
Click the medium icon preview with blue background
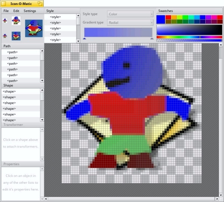pyautogui.click(x=16, y=36)
